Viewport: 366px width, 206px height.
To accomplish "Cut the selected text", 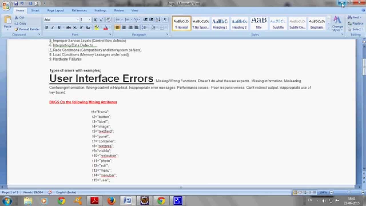I will 20,17.
